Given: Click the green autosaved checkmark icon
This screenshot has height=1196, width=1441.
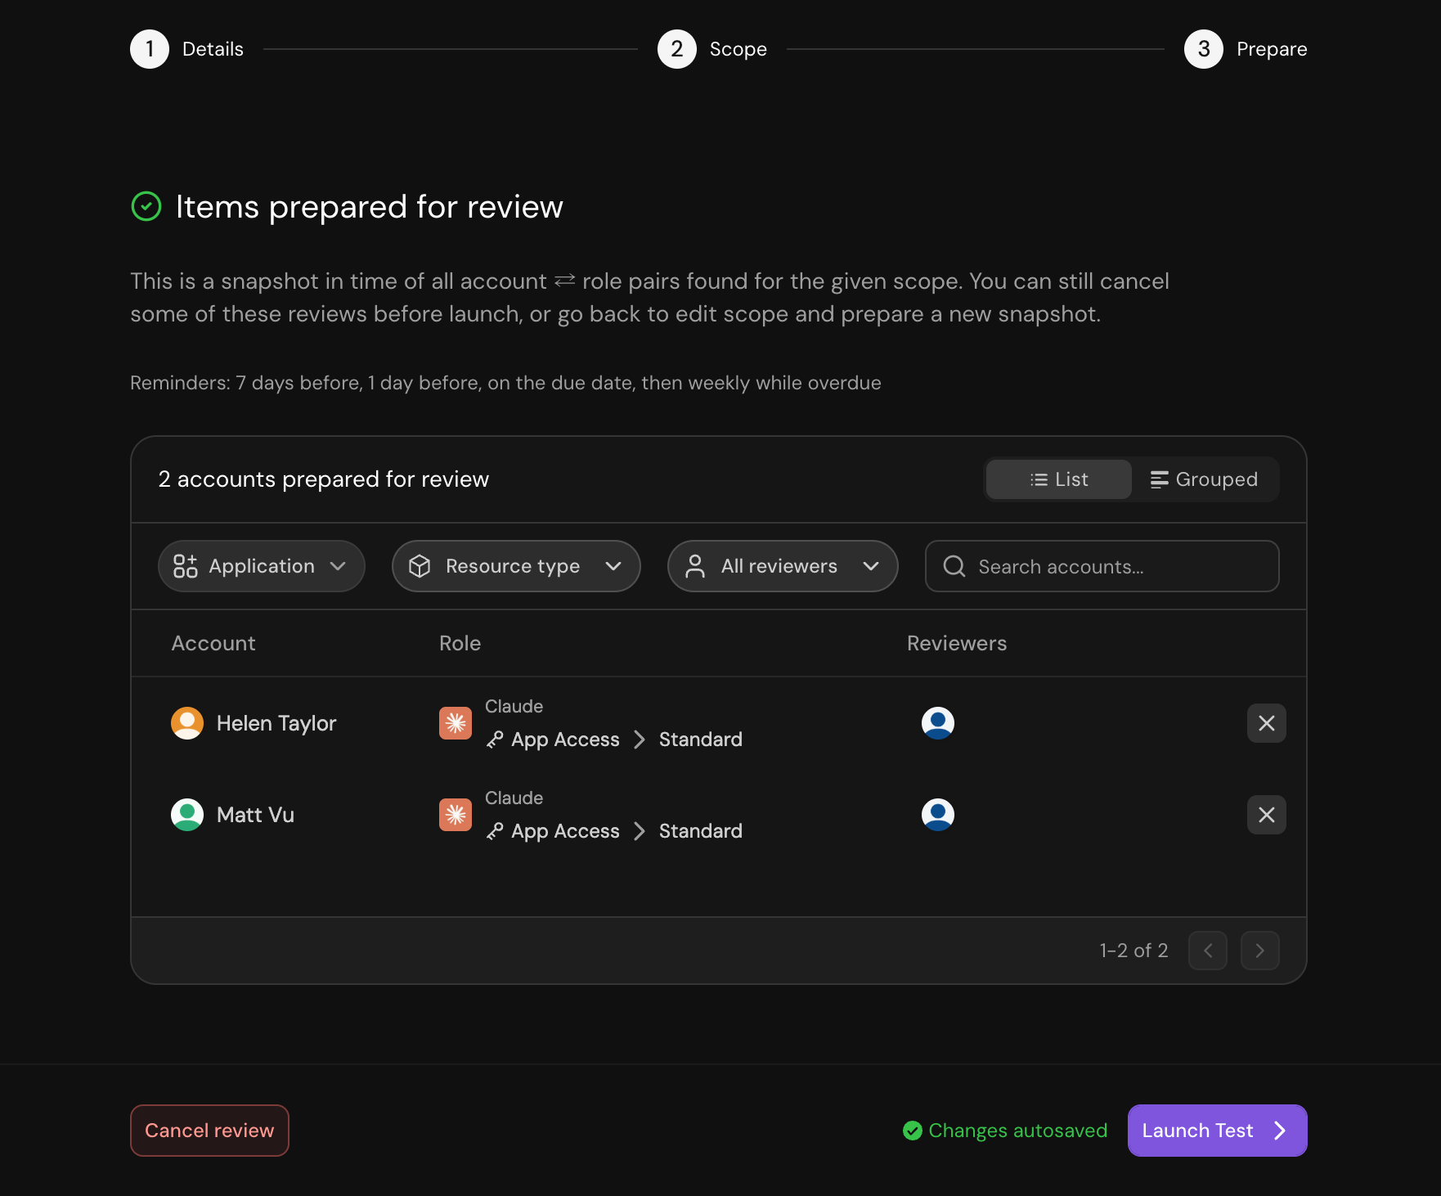Looking at the screenshot, I should 913,1131.
